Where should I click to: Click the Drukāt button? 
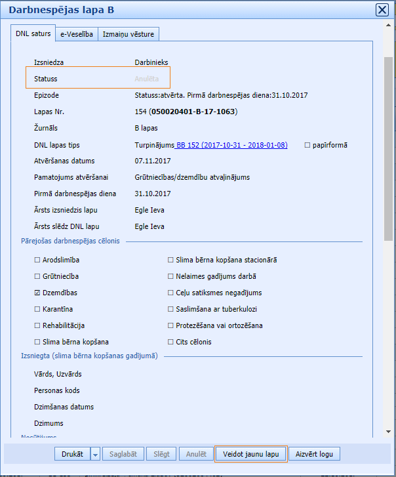(x=71, y=454)
